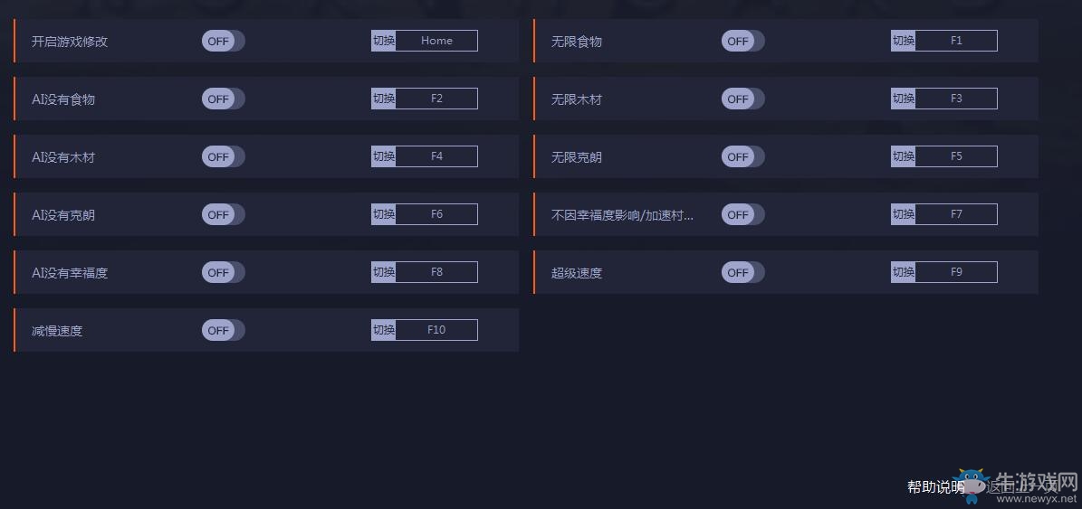The width and height of the screenshot is (1082, 509).
Task: Enable the 无限食物 toggle
Action: [742, 41]
